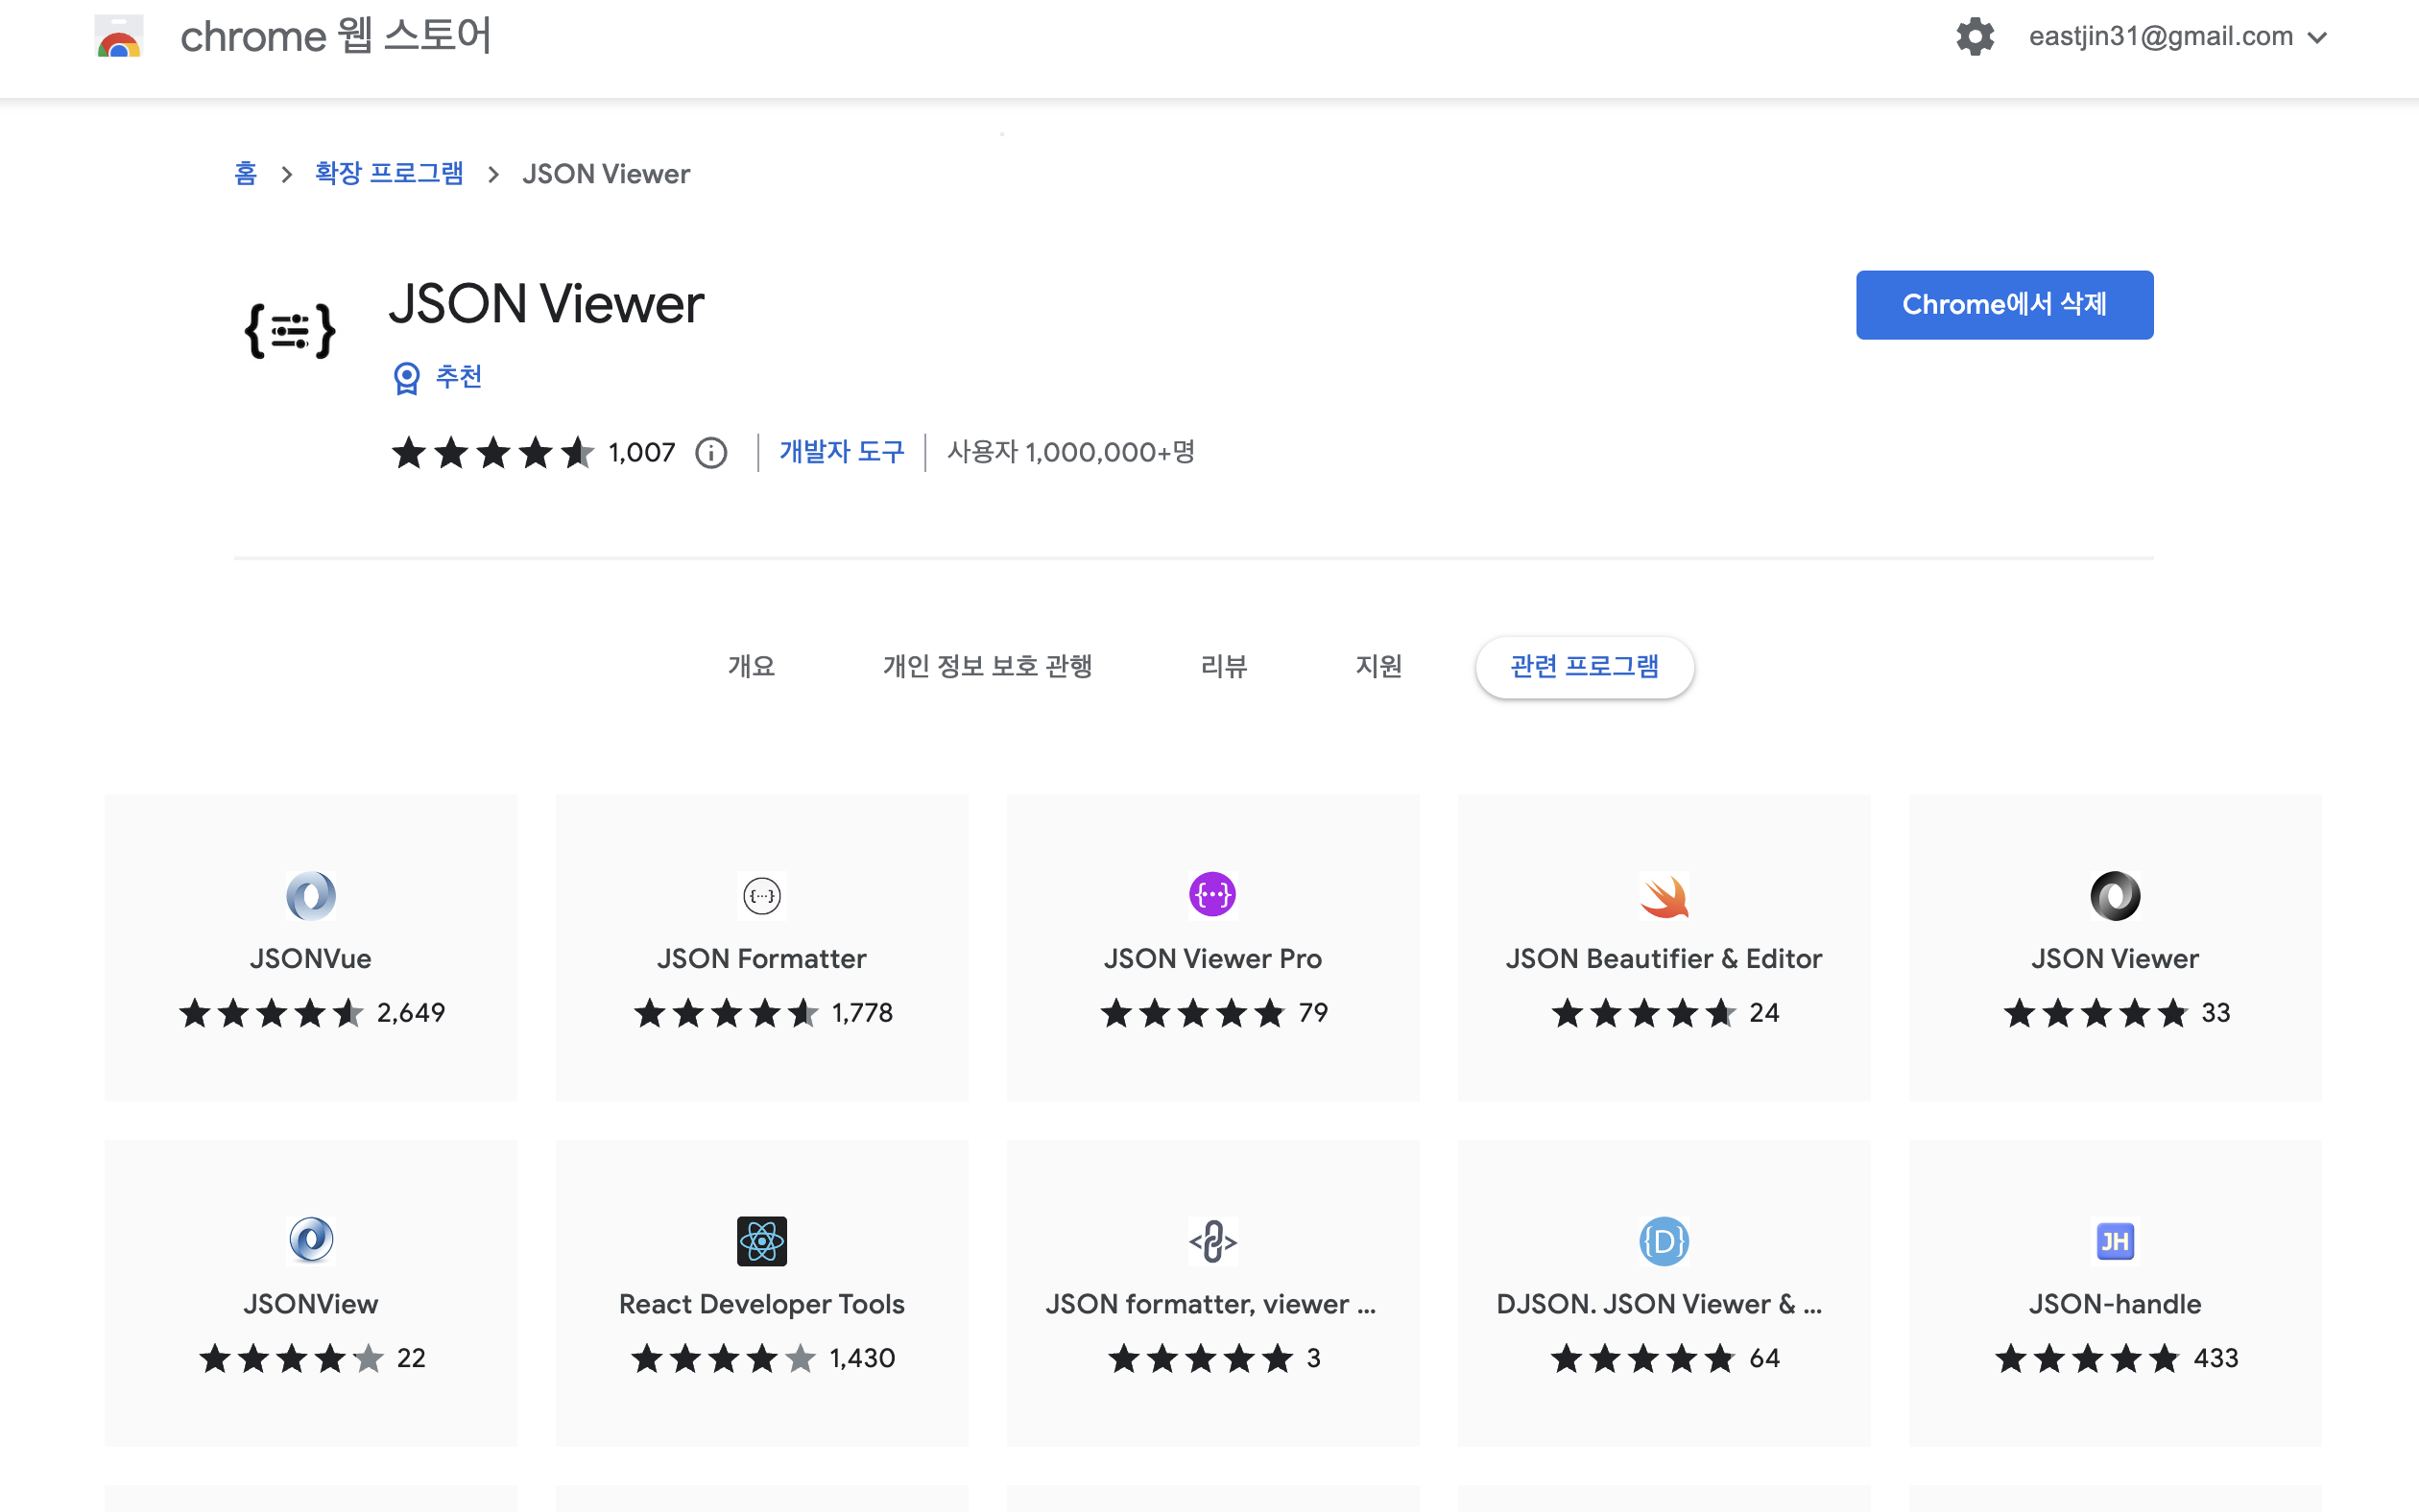Expand the eastjin31@gmail.com account dropdown

(x=2317, y=38)
